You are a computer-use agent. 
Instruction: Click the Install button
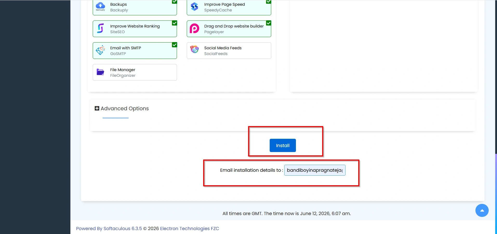[283, 146]
